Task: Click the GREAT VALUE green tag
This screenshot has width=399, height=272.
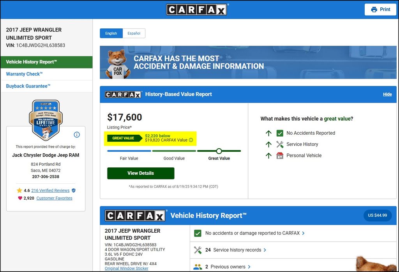Action: tap(125, 138)
